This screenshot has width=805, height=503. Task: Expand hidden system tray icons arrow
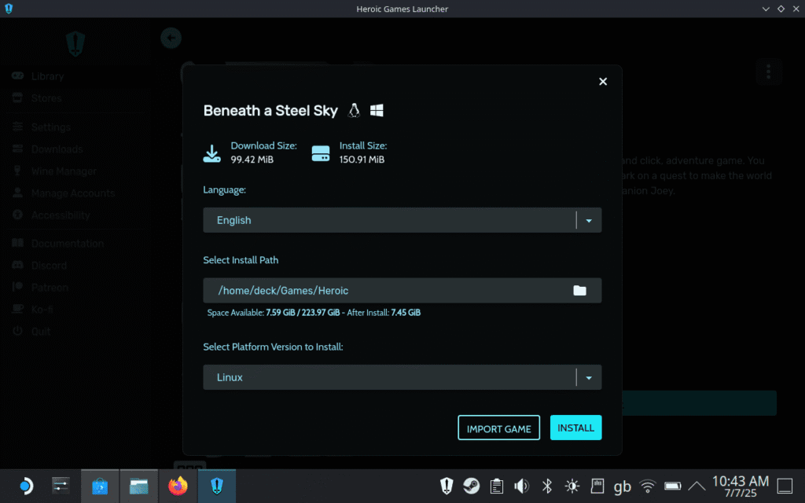tap(697, 486)
